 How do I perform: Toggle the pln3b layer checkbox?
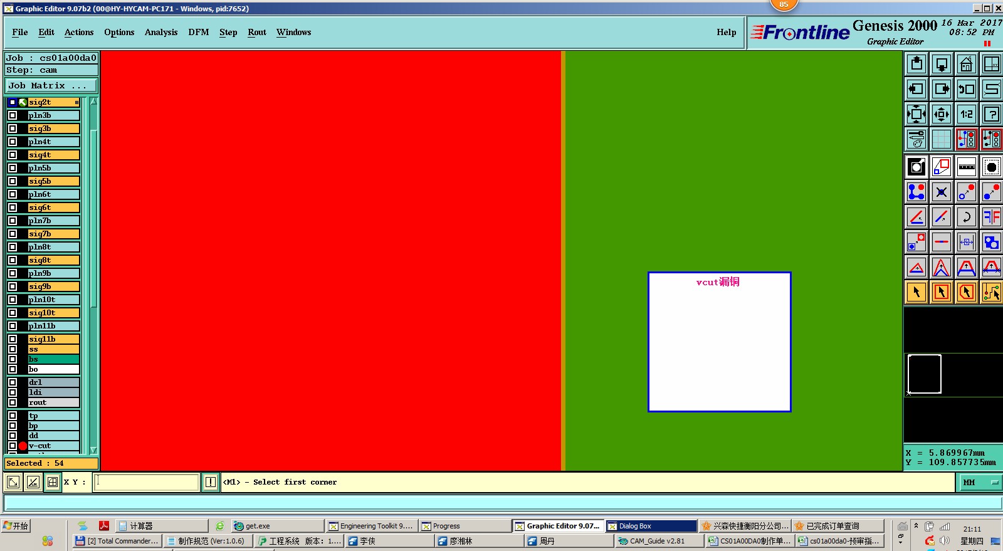pyautogui.click(x=13, y=115)
